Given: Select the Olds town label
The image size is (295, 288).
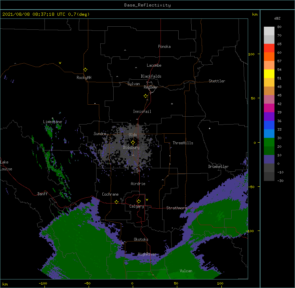Looking at the screenshot, I should [133, 135].
